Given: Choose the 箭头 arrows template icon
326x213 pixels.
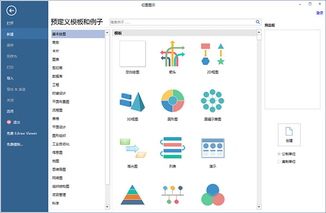Looking at the screenshot, I should [x=172, y=54].
